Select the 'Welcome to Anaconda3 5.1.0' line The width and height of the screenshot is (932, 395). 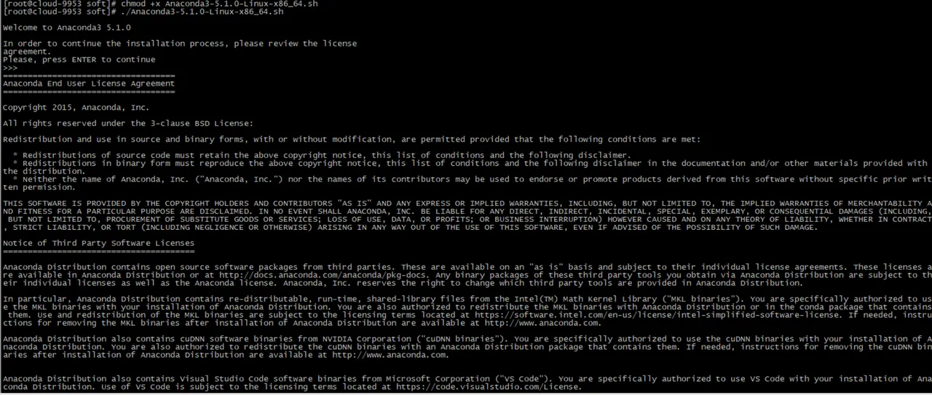click(x=67, y=28)
